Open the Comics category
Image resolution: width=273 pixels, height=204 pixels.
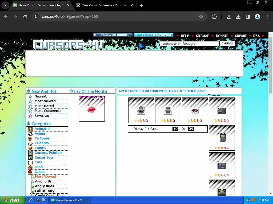[x=40, y=148]
